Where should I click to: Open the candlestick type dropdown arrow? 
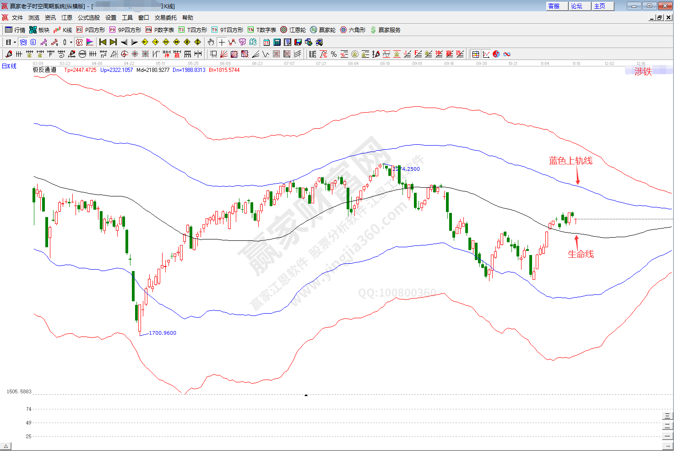(71, 42)
